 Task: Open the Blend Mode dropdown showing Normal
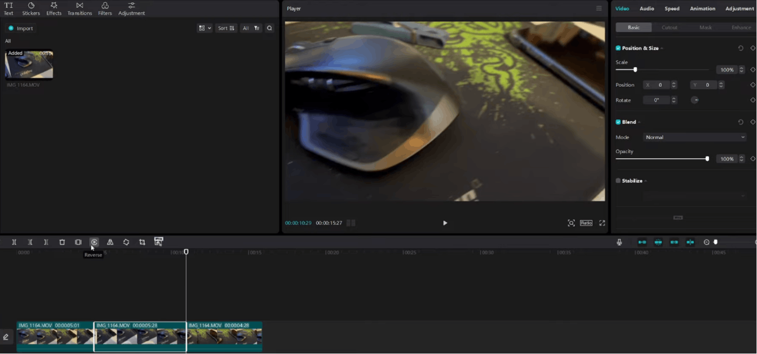(x=695, y=137)
